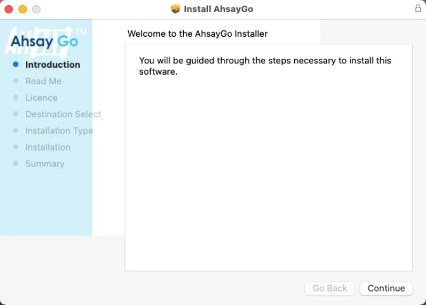Click the Go Back button
The image size is (426, 305).
tap(330, 288)
